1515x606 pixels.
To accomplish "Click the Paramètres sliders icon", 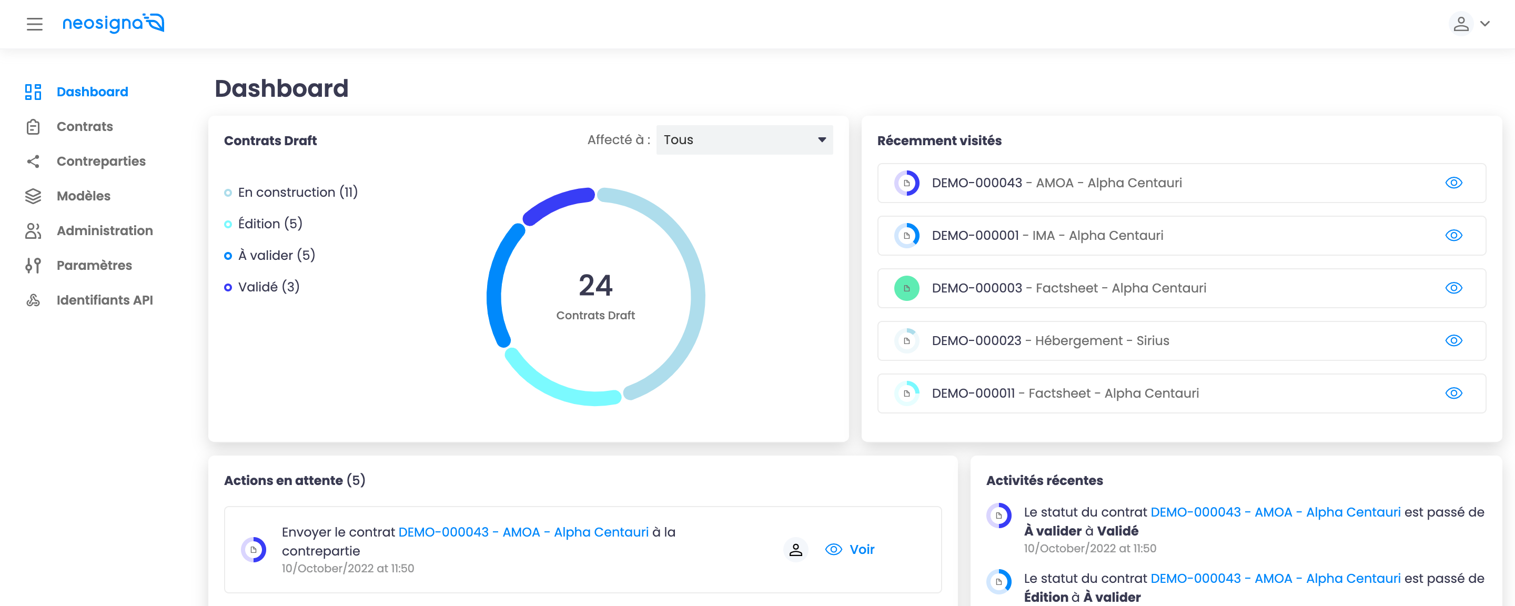I will coord(34,265).
